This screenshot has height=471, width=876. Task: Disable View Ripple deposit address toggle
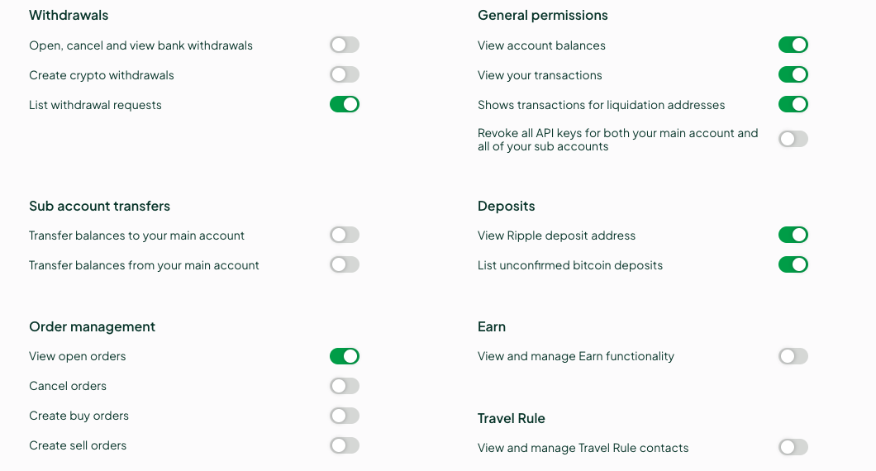tap(793, 235)
